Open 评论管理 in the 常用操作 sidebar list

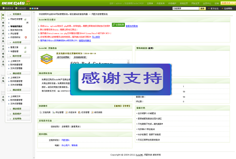click(x=14, y=34)
